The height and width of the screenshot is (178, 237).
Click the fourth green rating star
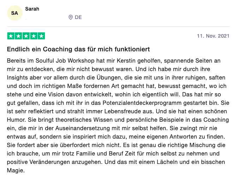pyautogui.click(x=34, y=36)
